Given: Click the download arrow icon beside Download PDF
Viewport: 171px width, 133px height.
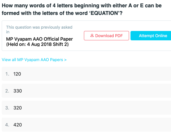Looking at the screenshot, I should (x=92, y=35).
